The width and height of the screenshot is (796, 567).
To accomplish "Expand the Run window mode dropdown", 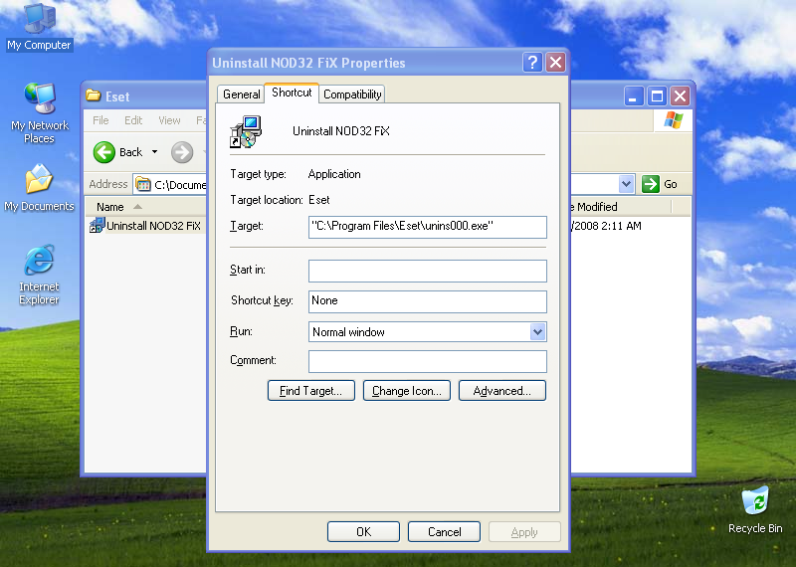I will (x=537, y=332).
